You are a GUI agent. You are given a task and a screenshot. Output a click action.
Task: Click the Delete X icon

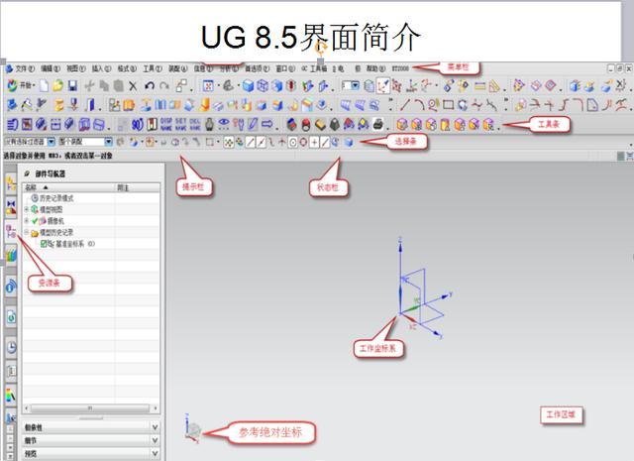tap(133, 86)
